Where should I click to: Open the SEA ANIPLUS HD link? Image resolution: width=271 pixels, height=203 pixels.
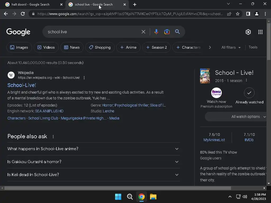49,111
